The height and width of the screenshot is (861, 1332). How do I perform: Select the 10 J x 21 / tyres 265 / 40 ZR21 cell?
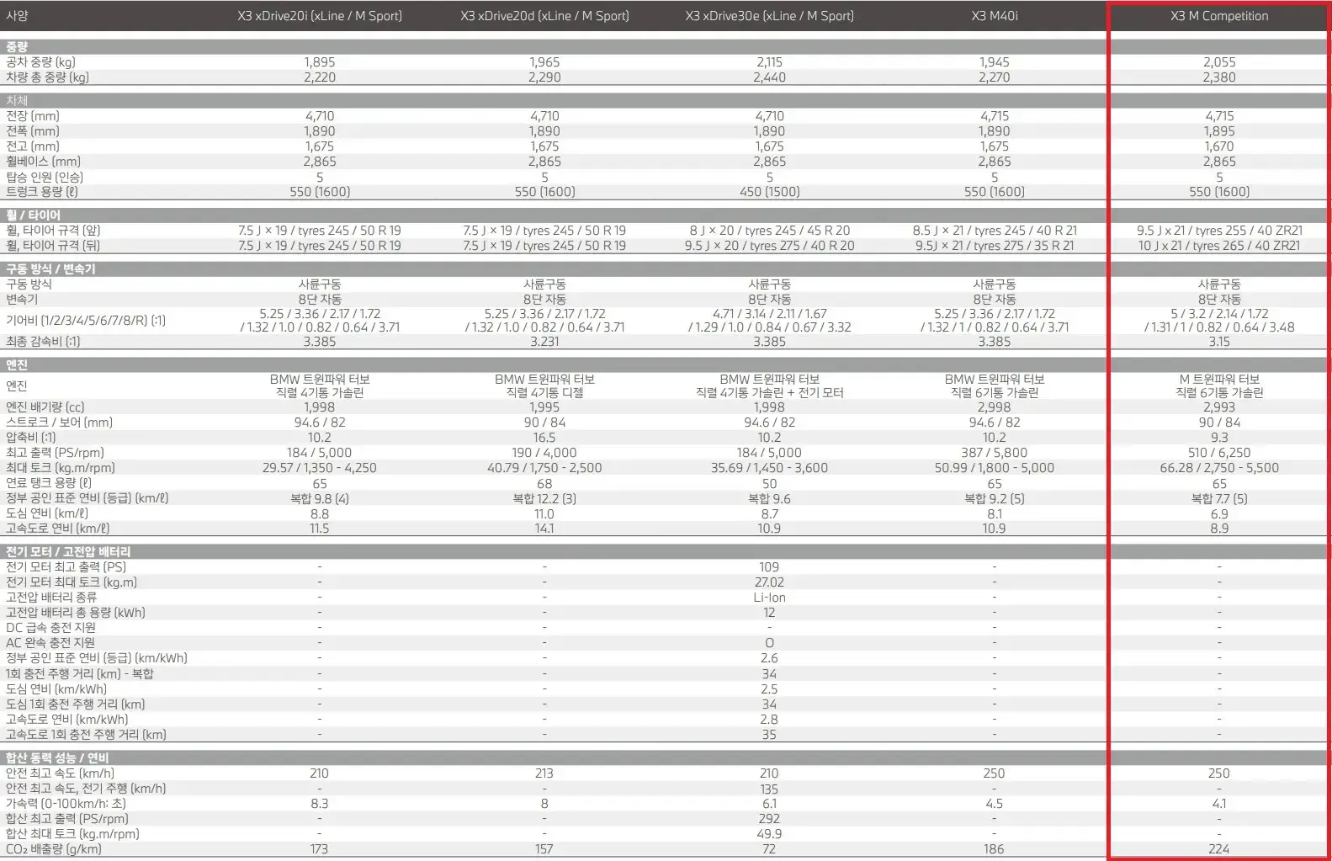click(x=1219, y=246)
